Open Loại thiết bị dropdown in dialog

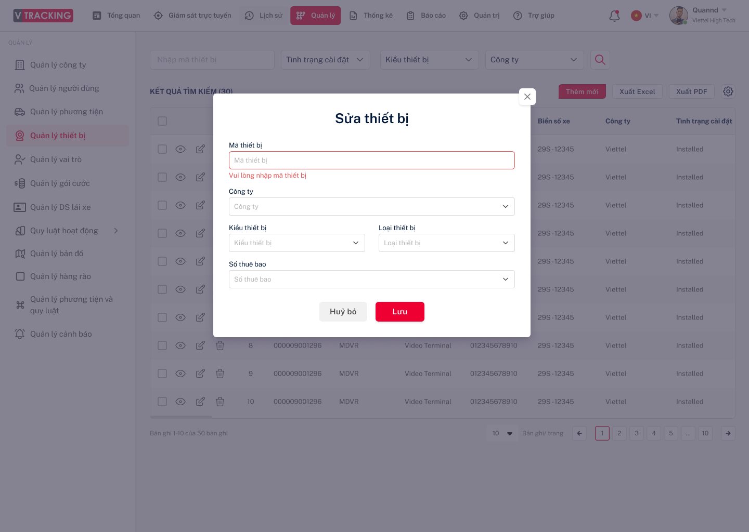[447, 243]
